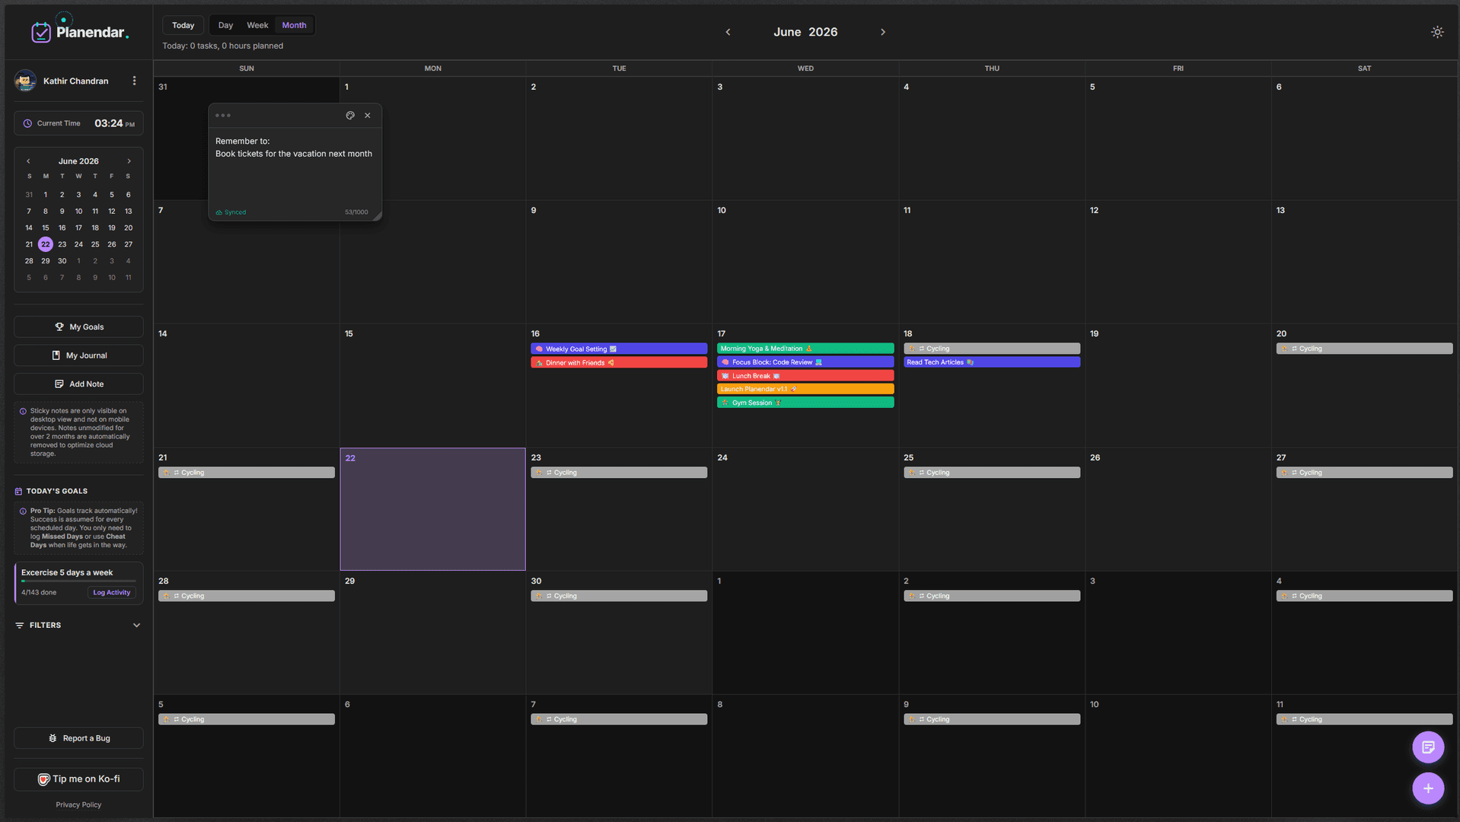Click the Today button
1460x822 pixels.
pyautogui.click(x=183, y=25)
